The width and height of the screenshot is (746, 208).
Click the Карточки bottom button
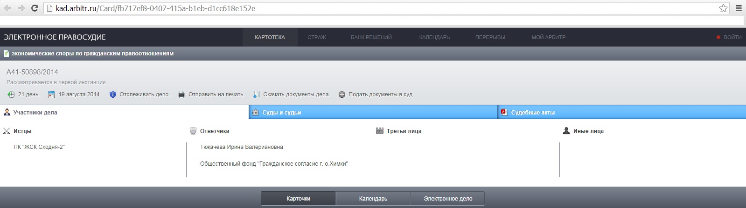(298, 199)
